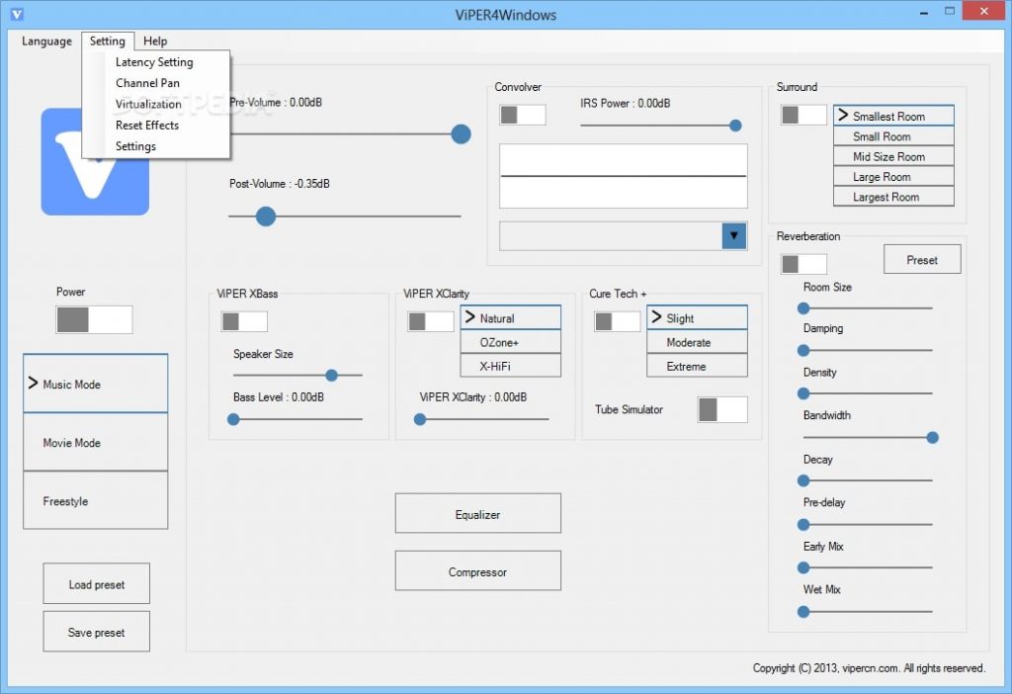Pick Largest Room surround option
This screenshot has width=1012, height=694.
coord(893,197)
